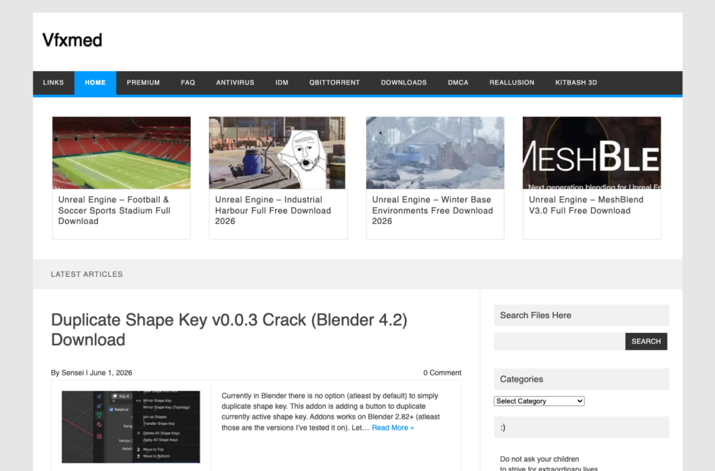Open Football & Soccer Sports Stadium link
This screenshot has width=715, height=471.
pyautogui.click(x=114, y=211)
